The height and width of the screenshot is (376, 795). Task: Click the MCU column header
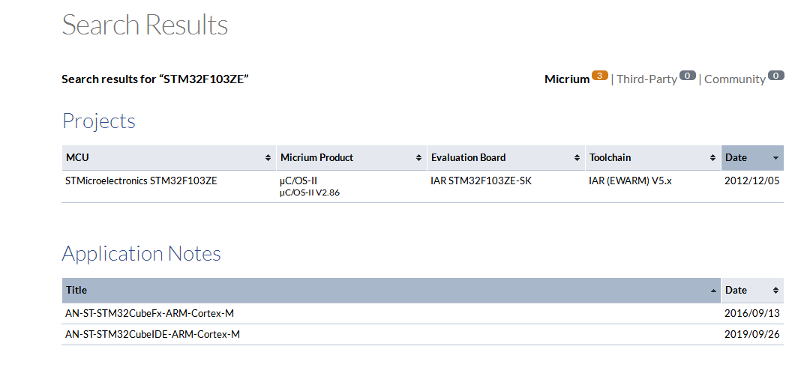click(169, 158)
